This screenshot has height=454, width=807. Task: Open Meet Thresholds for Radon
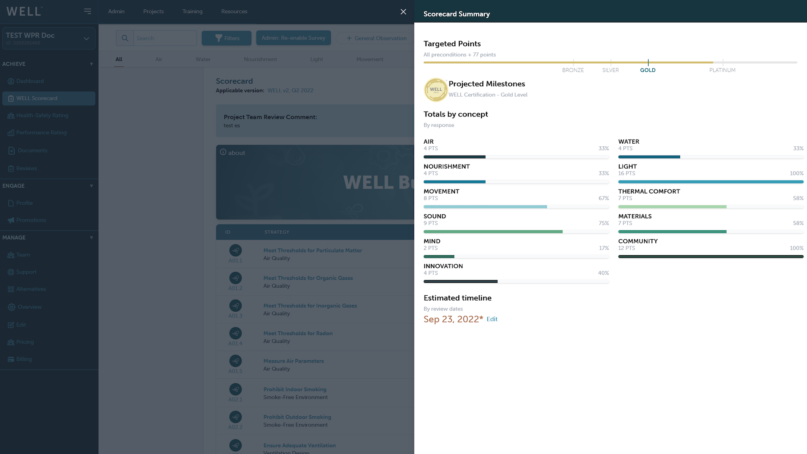pyautogui.click(x=298, y=333)
